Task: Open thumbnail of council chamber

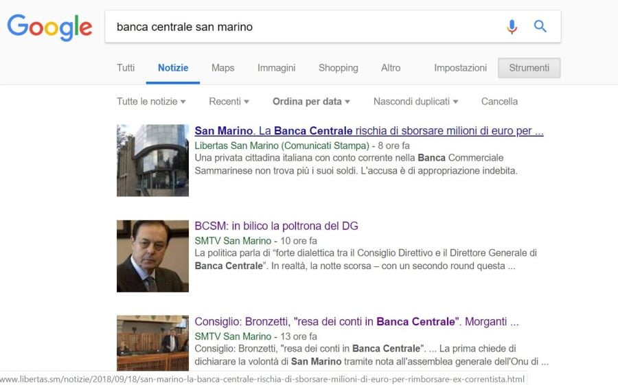Action: tap(152, 343)
